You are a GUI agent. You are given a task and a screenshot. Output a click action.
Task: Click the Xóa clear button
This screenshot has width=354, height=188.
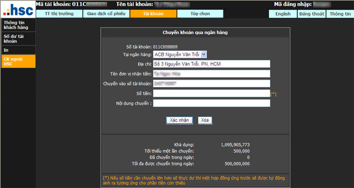click(205, 120)
